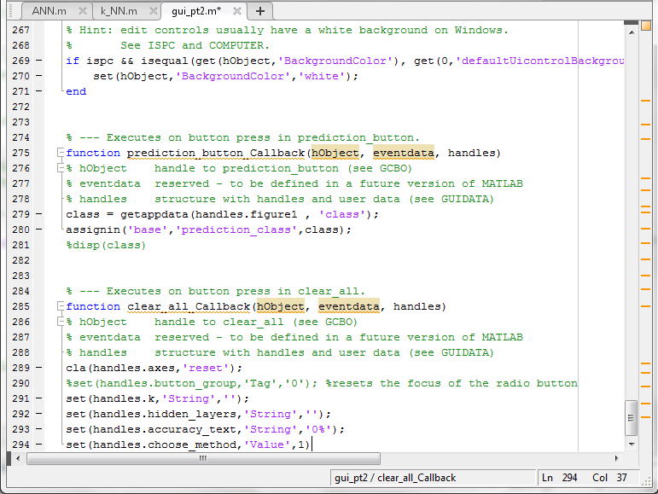Set breakpoint dash at line 291
Viewport: 658px width, 494px height.
pyautogui.click(x=38, y=398)
